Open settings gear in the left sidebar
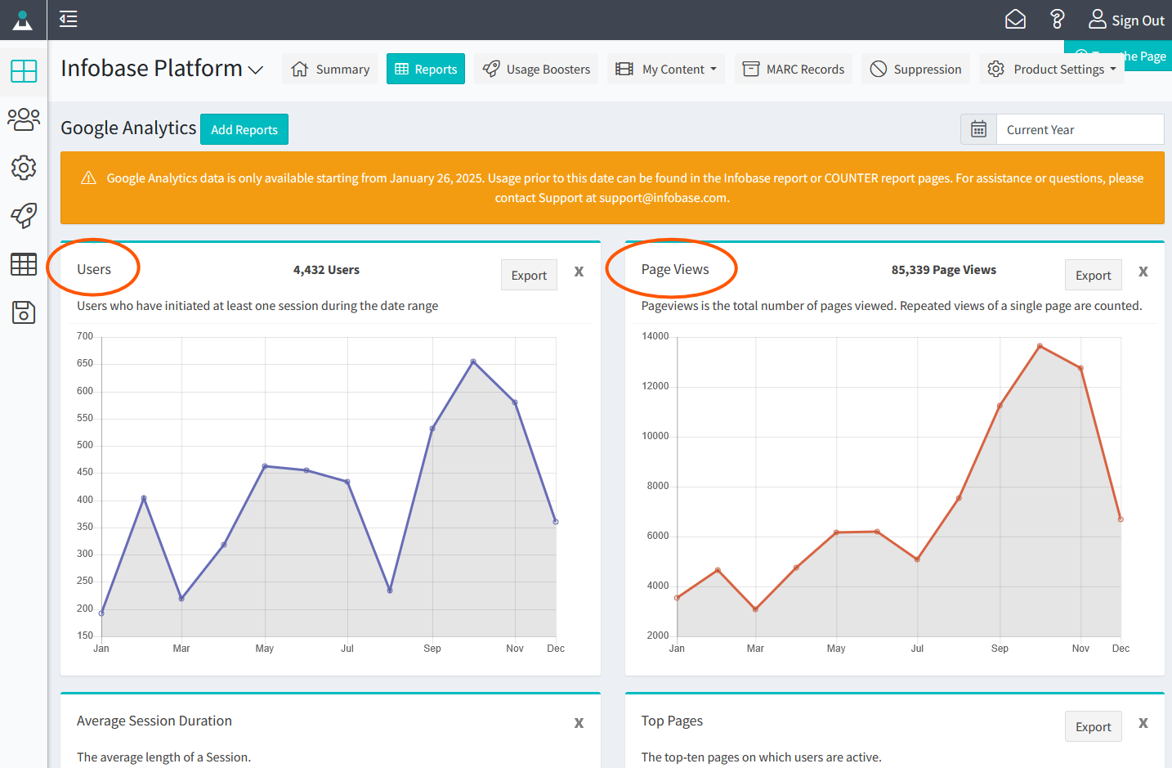The image size is (1172, 768). click(24, 168)
